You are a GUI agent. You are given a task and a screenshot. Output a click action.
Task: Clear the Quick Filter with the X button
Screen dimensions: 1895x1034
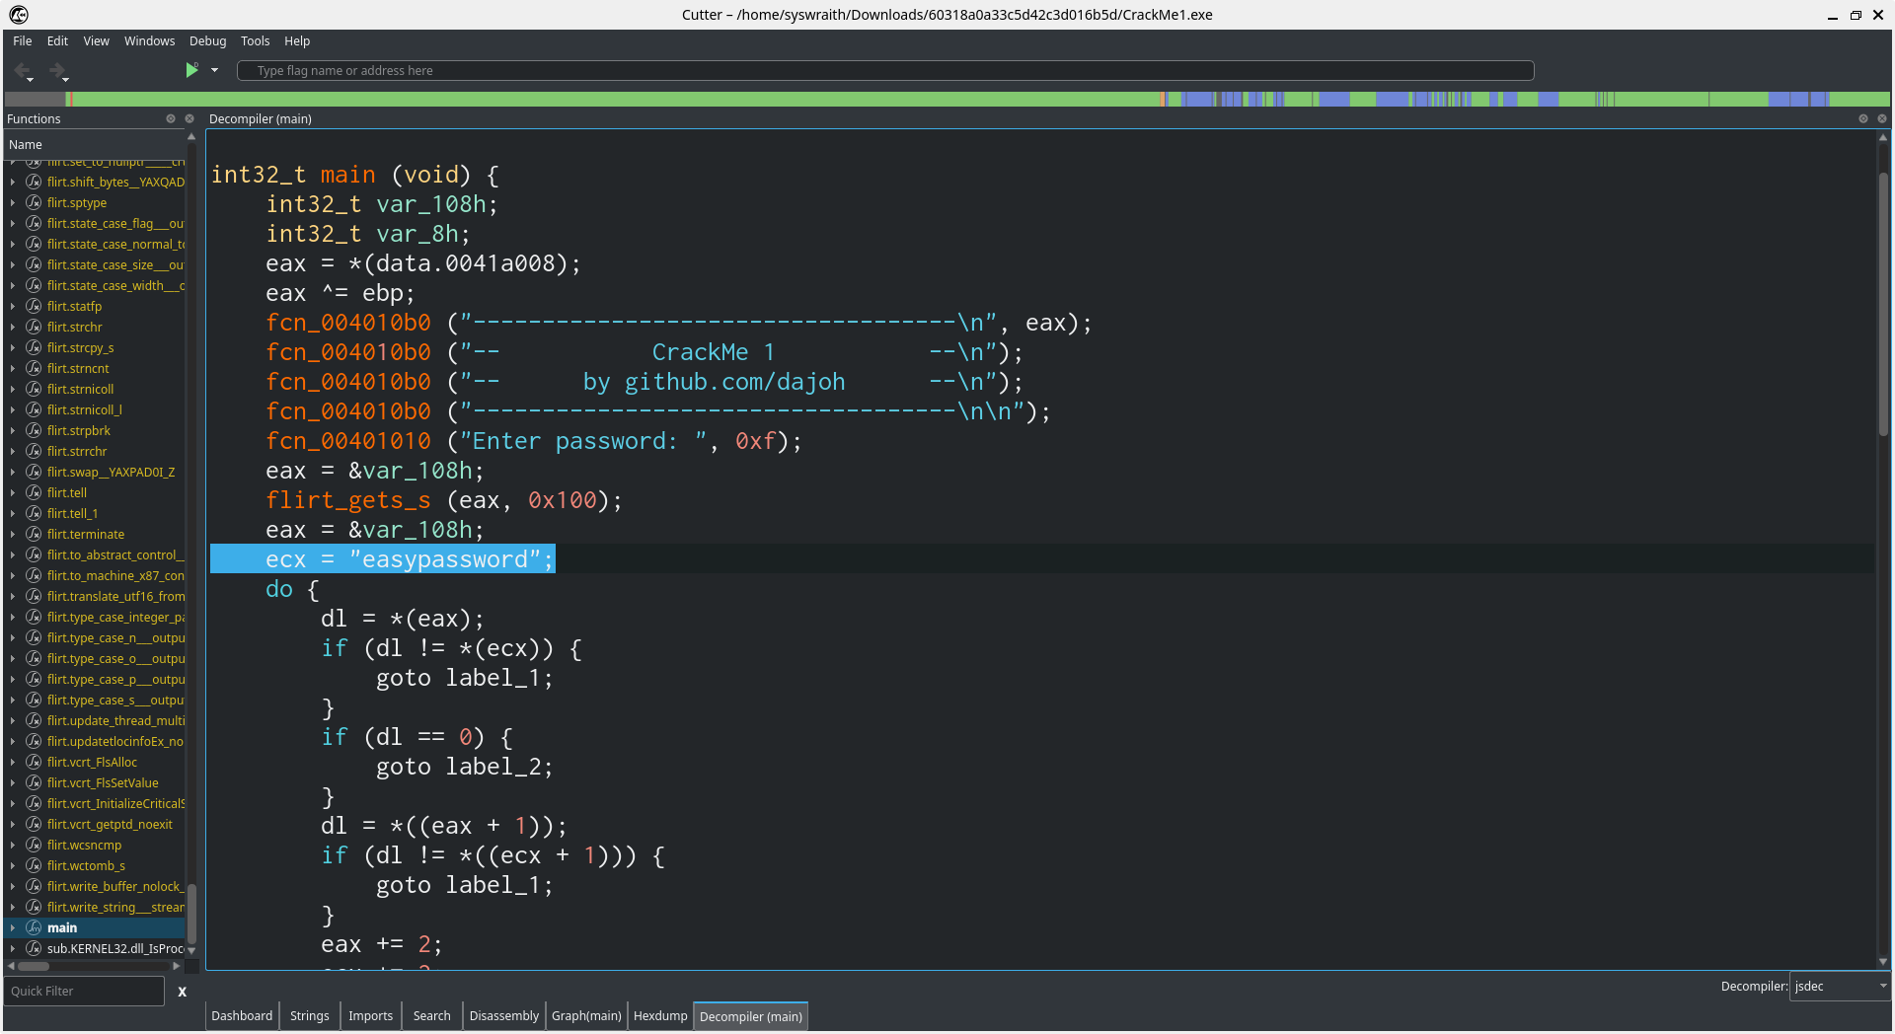[182, 992]
